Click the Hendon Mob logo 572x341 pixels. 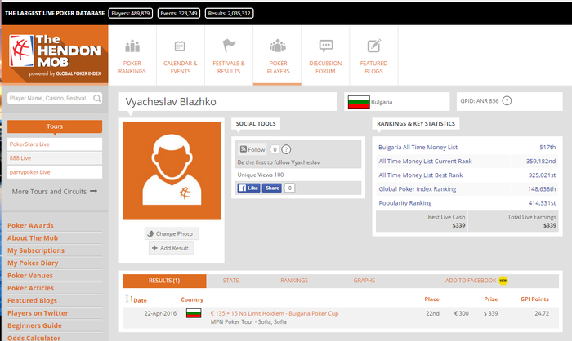55,55
